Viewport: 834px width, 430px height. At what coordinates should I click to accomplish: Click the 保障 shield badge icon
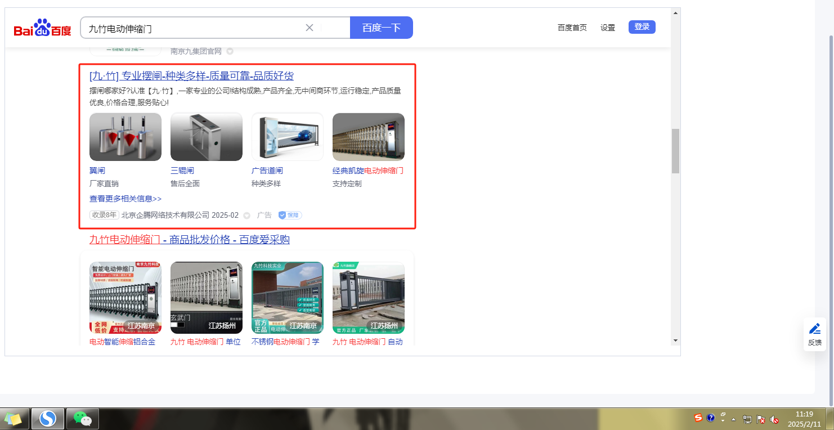click(x=290, y=215)
